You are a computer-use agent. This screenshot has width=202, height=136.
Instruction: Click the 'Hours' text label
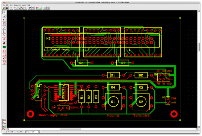[113, 115]
